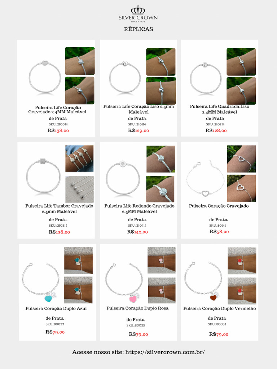View Pulseira Life Tambor Cravejado bracelet image
Viewport: 277px width, 369px height.
pyautogui.click(x=43, y=176)
